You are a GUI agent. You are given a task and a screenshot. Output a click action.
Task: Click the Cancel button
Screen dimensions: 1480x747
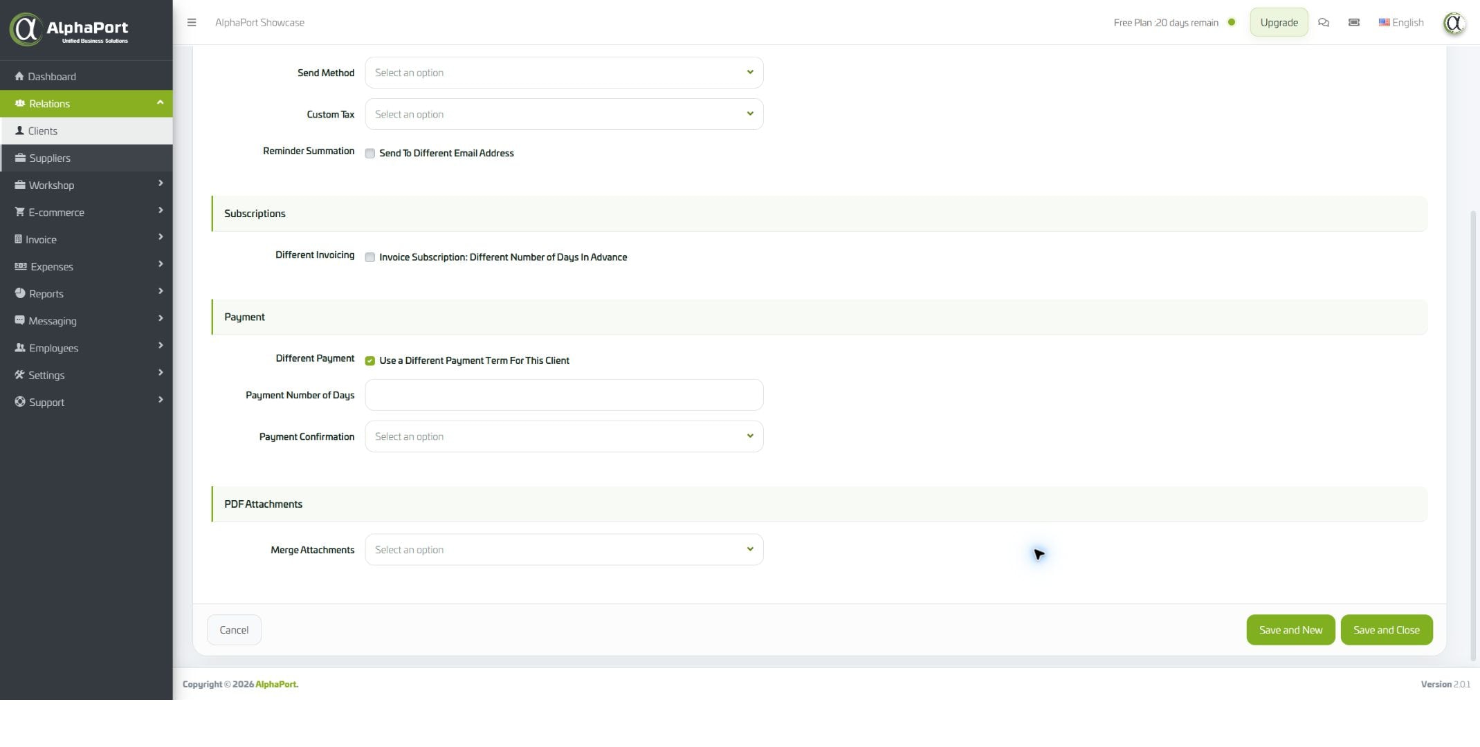pos(234,630)
